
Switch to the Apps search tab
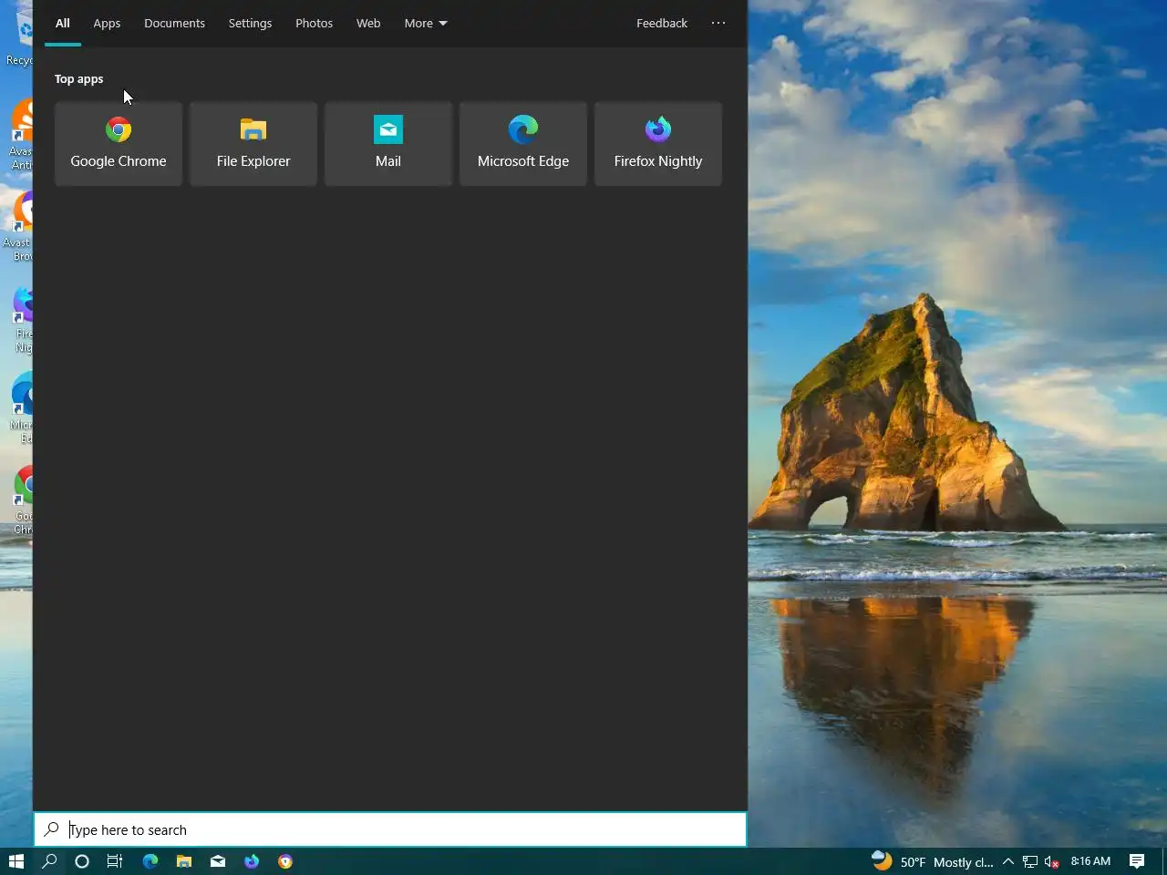click(x=107, y=23)
